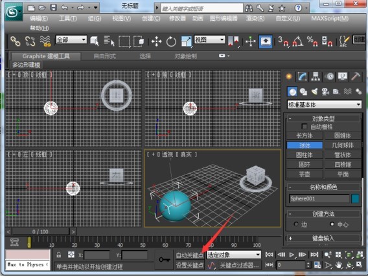Choose the Rectangular Selection Region tool
This screenshot has height=276, width=368.
tap(124, 41)
